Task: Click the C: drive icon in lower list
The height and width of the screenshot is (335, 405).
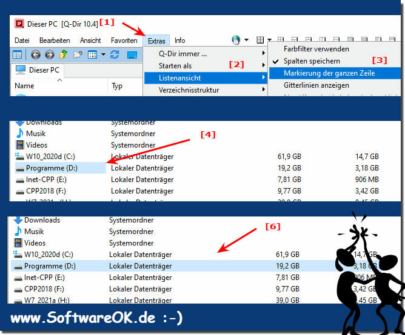Action: click(x=18, y=254)
